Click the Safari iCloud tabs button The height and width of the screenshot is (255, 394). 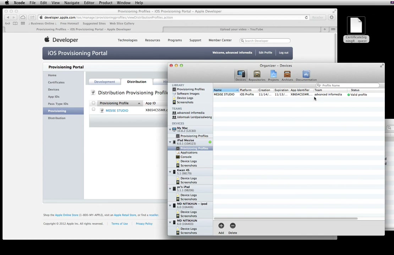pyautogui.click(x=23, y=17)
